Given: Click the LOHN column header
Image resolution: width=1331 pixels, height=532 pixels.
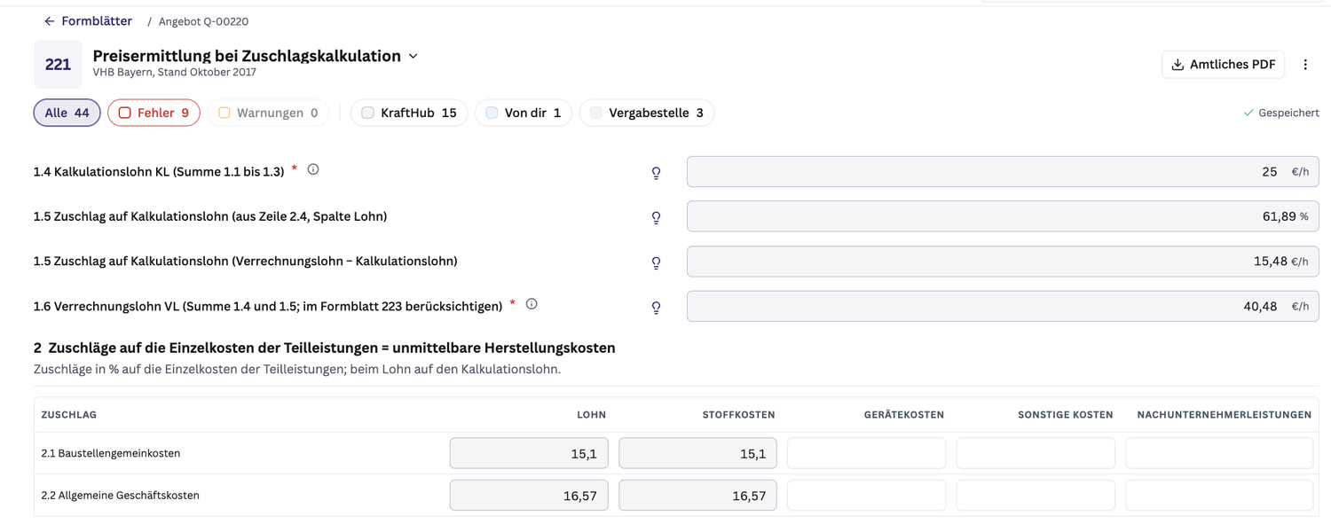Looking at the screenshot, I should click(x=591, y=415).
